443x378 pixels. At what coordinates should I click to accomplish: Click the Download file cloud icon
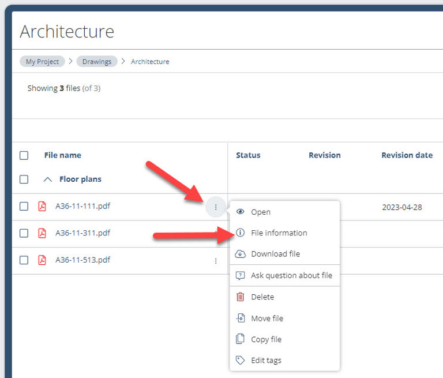[241, 254]
